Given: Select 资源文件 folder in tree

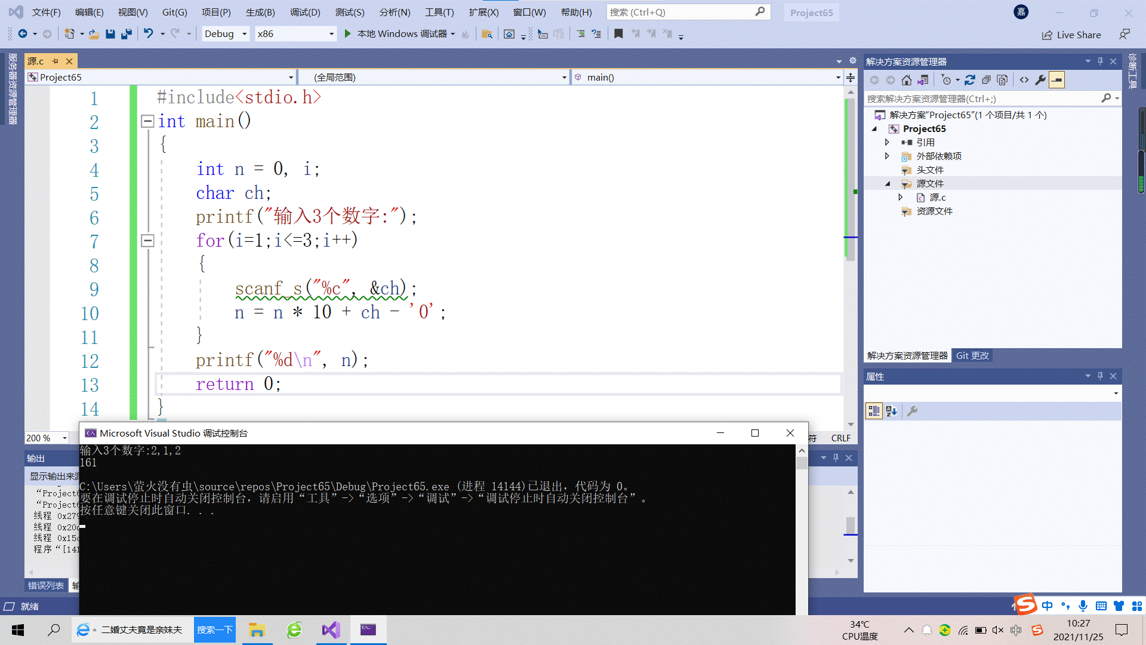Looking at the screenshot, I should tap(934, 211).
